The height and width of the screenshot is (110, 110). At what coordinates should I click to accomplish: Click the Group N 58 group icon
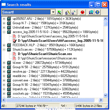coord(9,67)
